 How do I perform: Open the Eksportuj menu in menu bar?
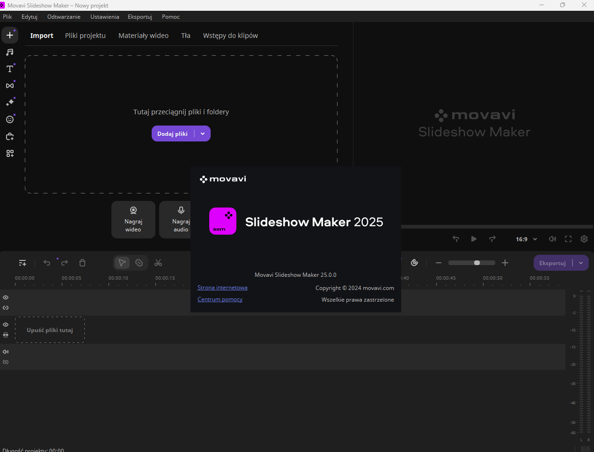pos(140,16)
